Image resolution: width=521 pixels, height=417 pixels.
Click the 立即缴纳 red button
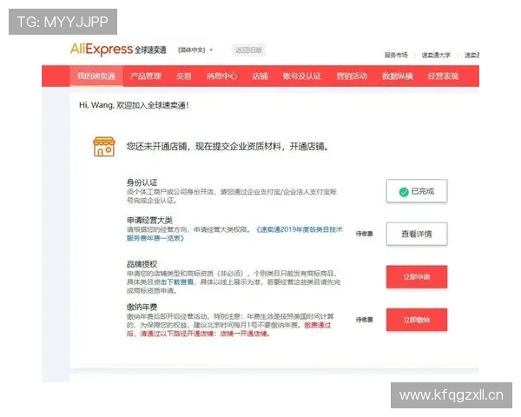(x=417, y=320)
